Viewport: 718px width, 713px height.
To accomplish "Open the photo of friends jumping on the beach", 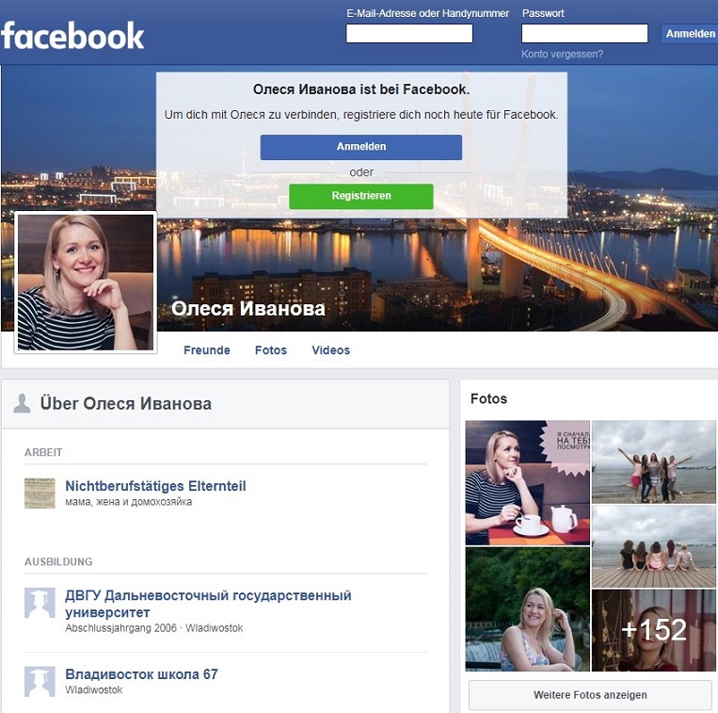I will click(653, 462).
